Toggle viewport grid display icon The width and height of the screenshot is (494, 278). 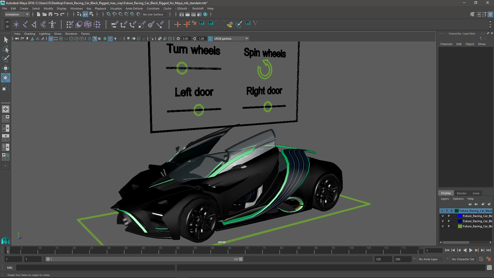click(x=51, y=39)
